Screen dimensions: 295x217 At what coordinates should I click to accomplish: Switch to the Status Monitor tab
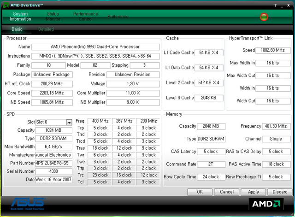(x=53, y=17)
